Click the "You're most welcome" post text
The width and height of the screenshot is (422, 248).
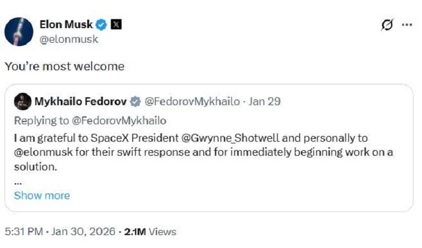tap(64, 66)
